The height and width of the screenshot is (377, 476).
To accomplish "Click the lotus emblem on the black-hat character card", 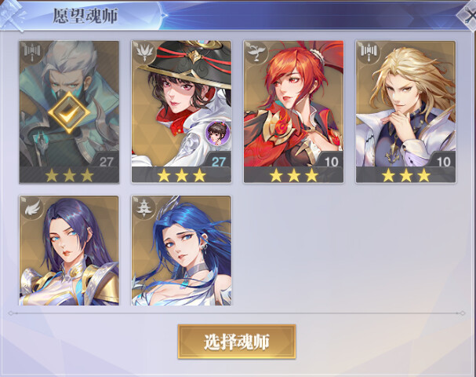I will [144, 53].
